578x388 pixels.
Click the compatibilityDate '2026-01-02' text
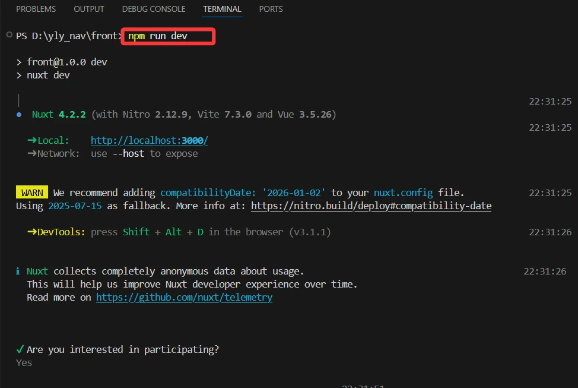(243, 193)
